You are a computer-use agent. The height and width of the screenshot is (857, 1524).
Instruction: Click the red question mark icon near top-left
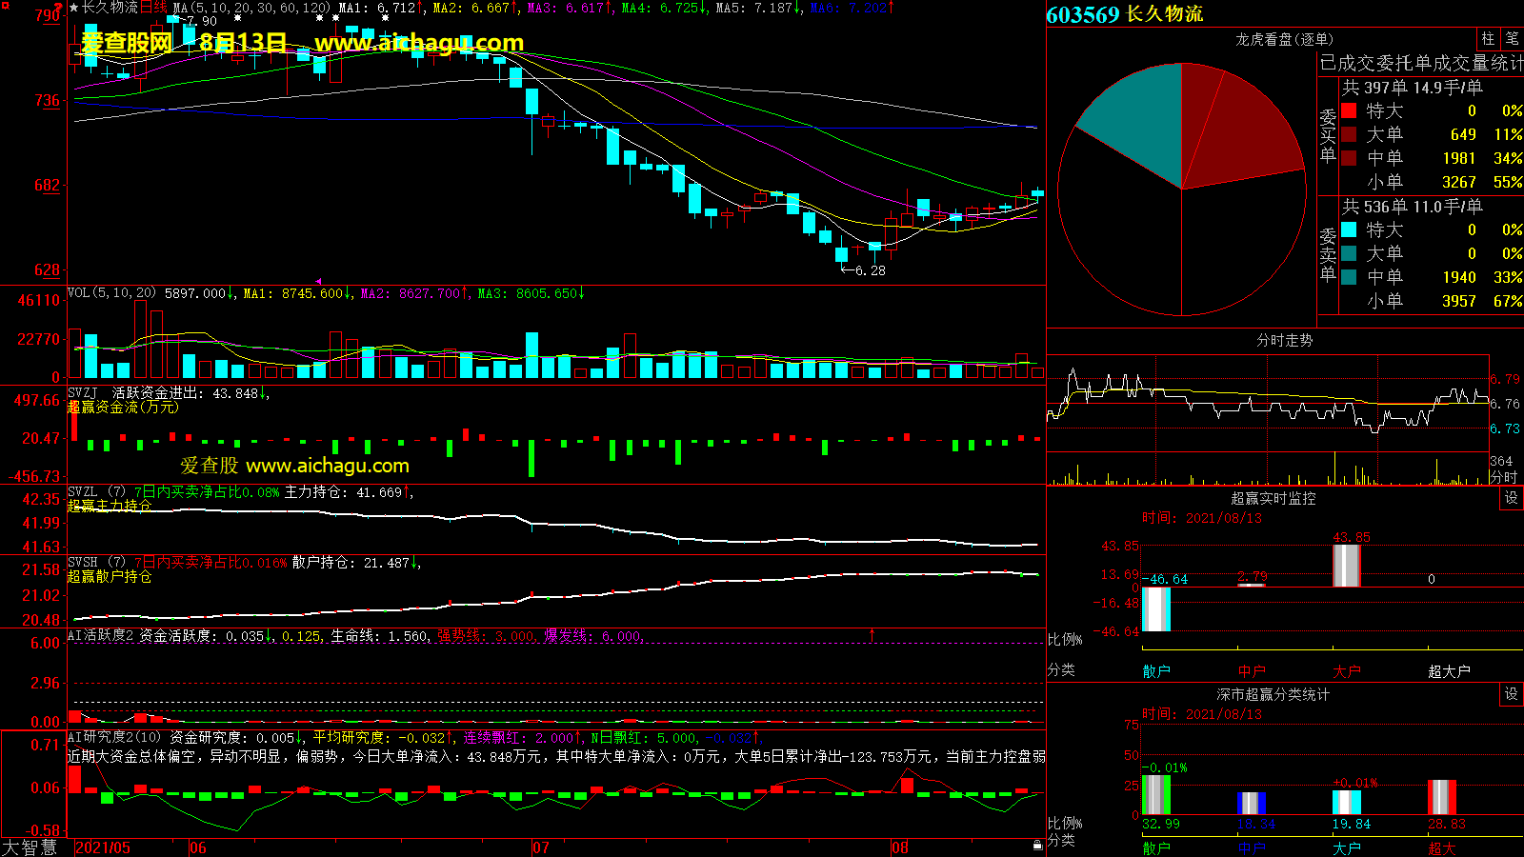(x=58, y=8)
